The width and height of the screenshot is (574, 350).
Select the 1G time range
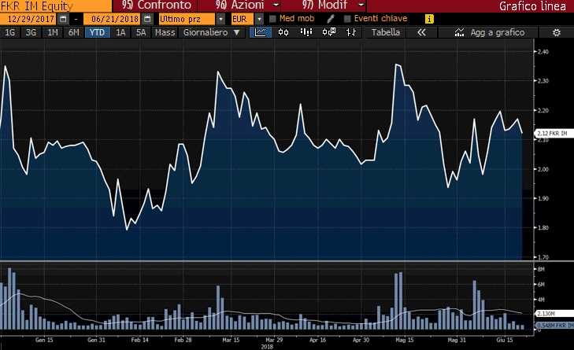tap(10, 32)
